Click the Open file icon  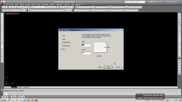click(x=5, y=7)
